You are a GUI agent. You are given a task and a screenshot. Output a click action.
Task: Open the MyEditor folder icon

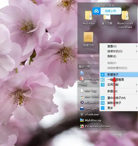pos(89,15)
